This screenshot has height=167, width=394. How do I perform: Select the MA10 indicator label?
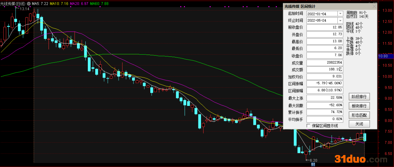pyautogui.click(x=59, y=3)
